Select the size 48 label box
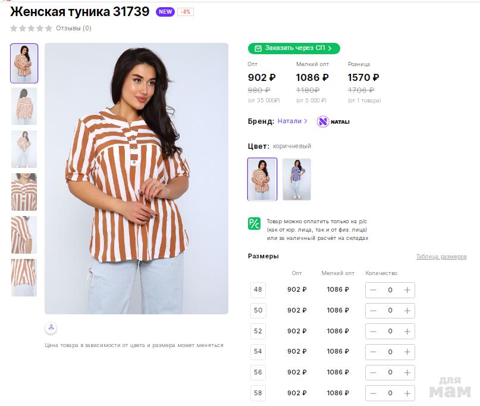 (258, 290)
